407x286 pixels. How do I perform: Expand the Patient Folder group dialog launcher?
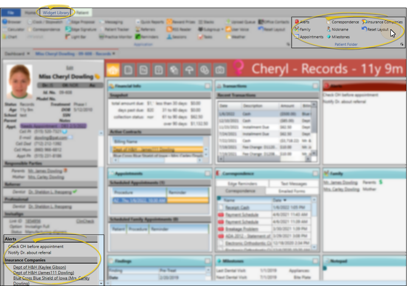click(401, 44)
